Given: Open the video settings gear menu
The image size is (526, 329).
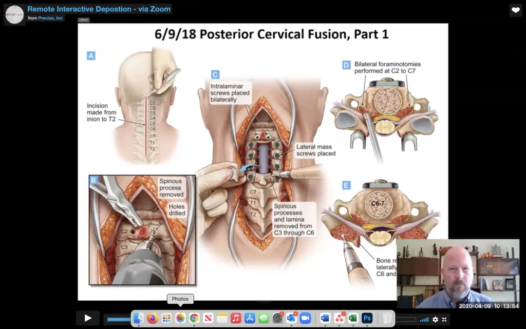Looking at the screenshot, I should pos(435,320).
